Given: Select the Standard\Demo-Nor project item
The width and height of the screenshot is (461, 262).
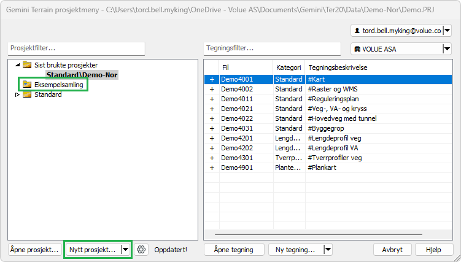Looking at the screenshot, I should coord(82,74).
